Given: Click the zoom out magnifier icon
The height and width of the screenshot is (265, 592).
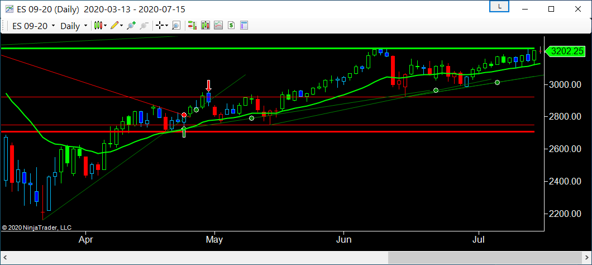Looking at the screenshot, I should point(144,26).
